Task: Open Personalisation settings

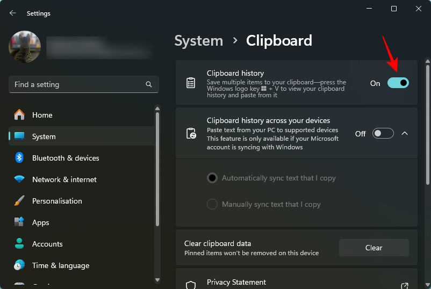Action: click(x=82, y=201)
